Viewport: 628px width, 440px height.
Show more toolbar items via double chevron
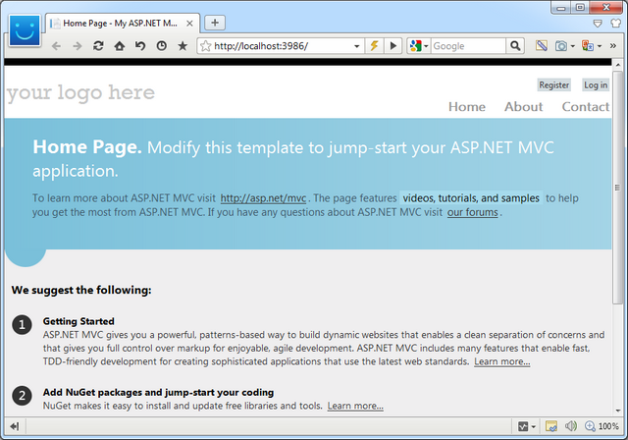pyautogui.click(x=613, y=46)
